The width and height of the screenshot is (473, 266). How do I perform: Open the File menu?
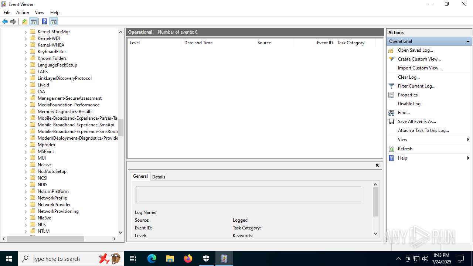pos(7,13)
